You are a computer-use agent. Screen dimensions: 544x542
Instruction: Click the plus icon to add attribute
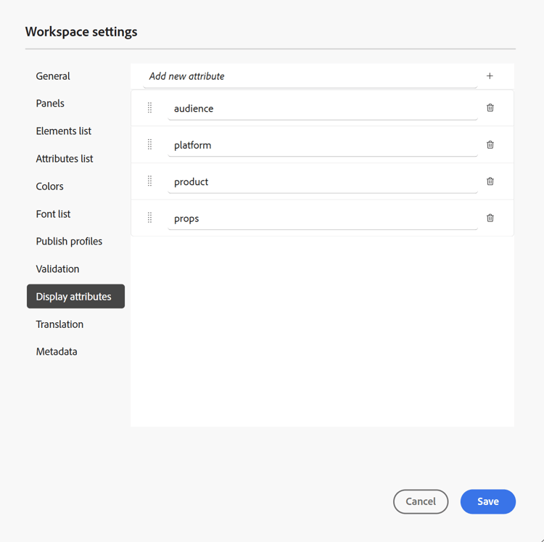click(490, 76)
